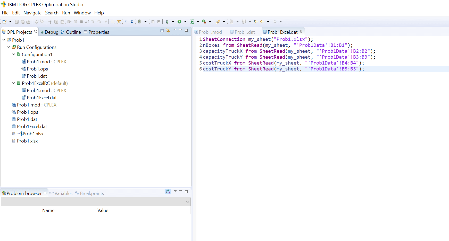Viewport: 449px width, 241px height.
Task: Click the Search (flashlight) toolbar icon
Action: point(218,22)
